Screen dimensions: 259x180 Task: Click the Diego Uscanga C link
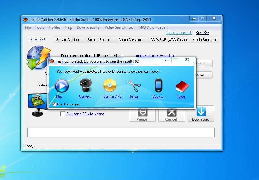click(179, 33)
